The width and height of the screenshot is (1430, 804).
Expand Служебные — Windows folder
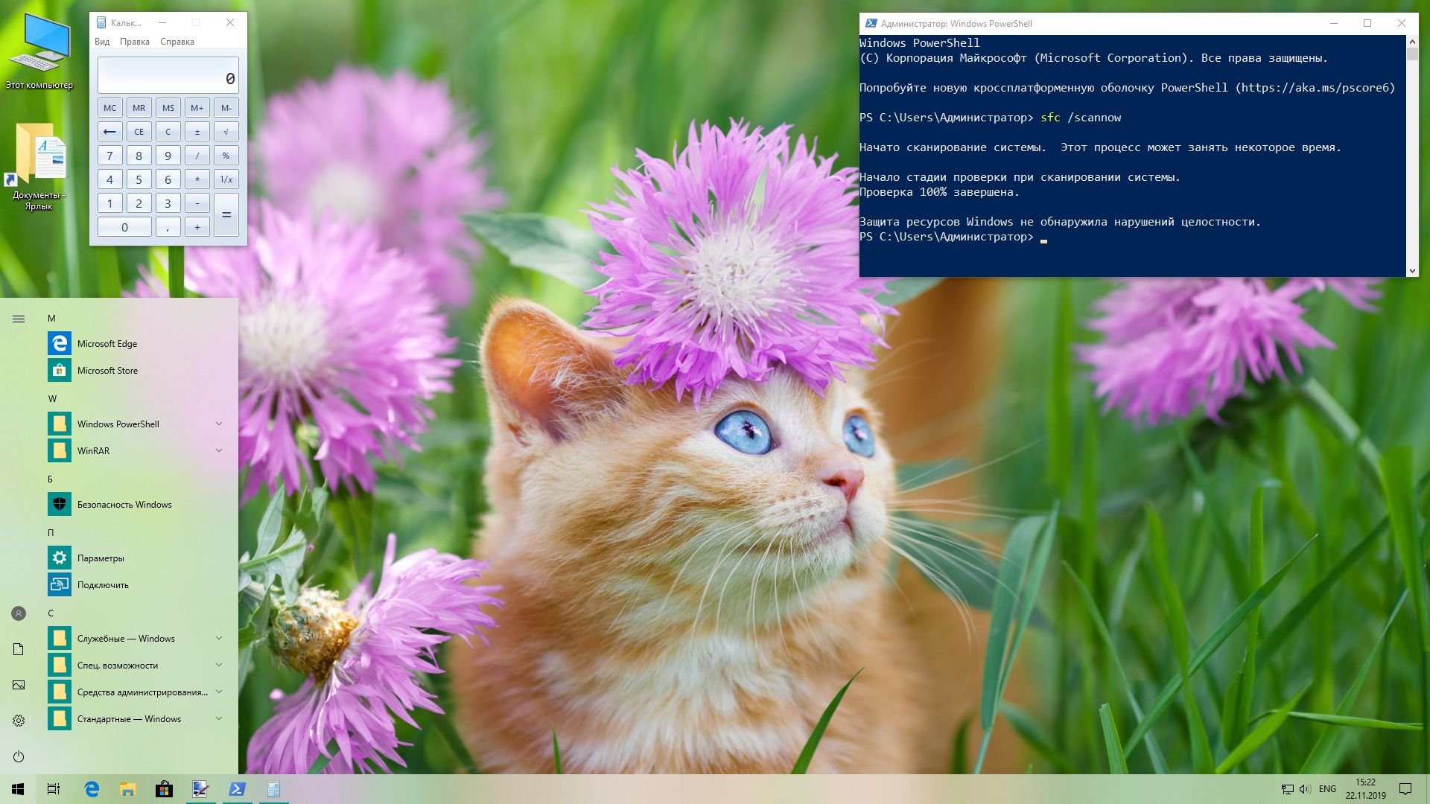pyautogui.click(x=219, y=638)
